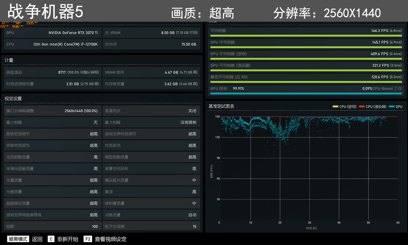This screenshot has height=245, width=408.
Task: Open the 窗口分辨率调整 resolution option
Action: (52, 111)
